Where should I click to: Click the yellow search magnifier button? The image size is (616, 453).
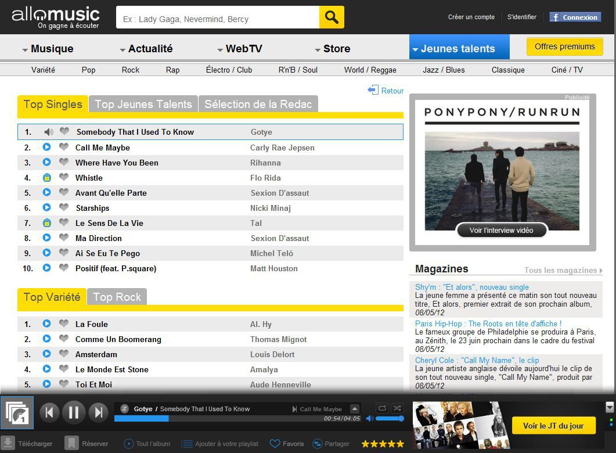(x=332, y=17)
